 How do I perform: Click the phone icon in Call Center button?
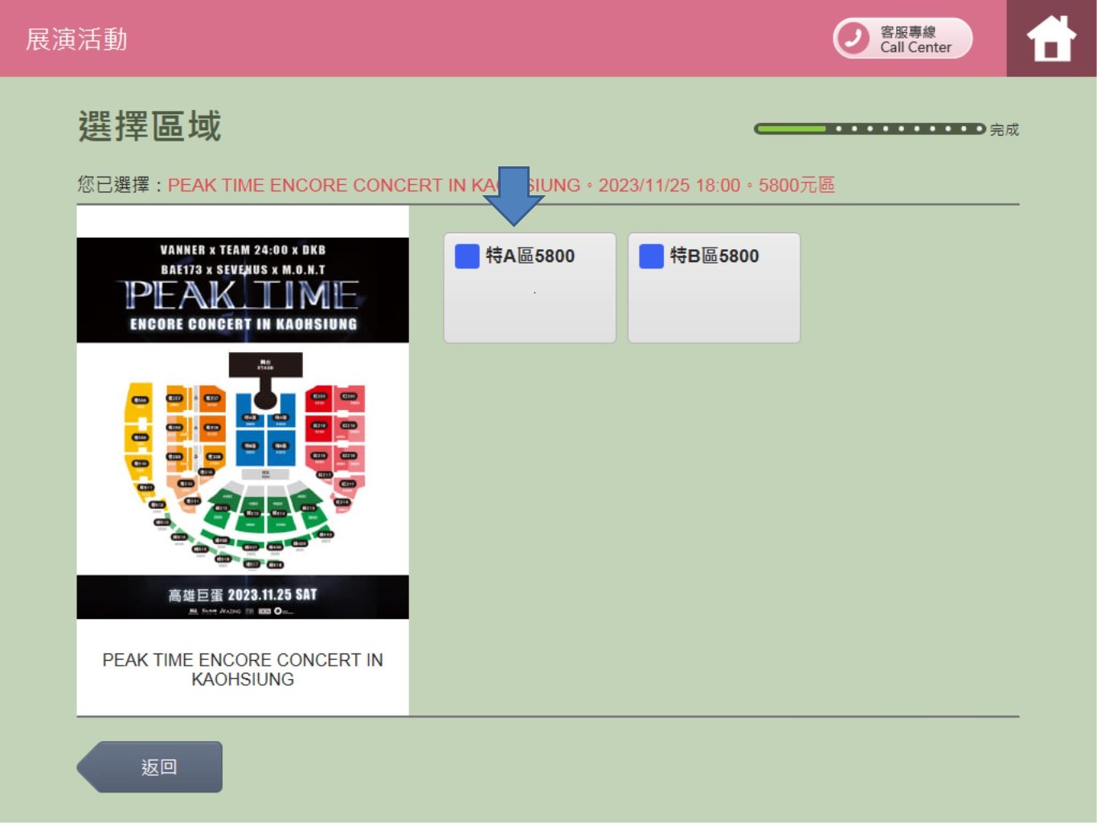[x=853, y=38]
